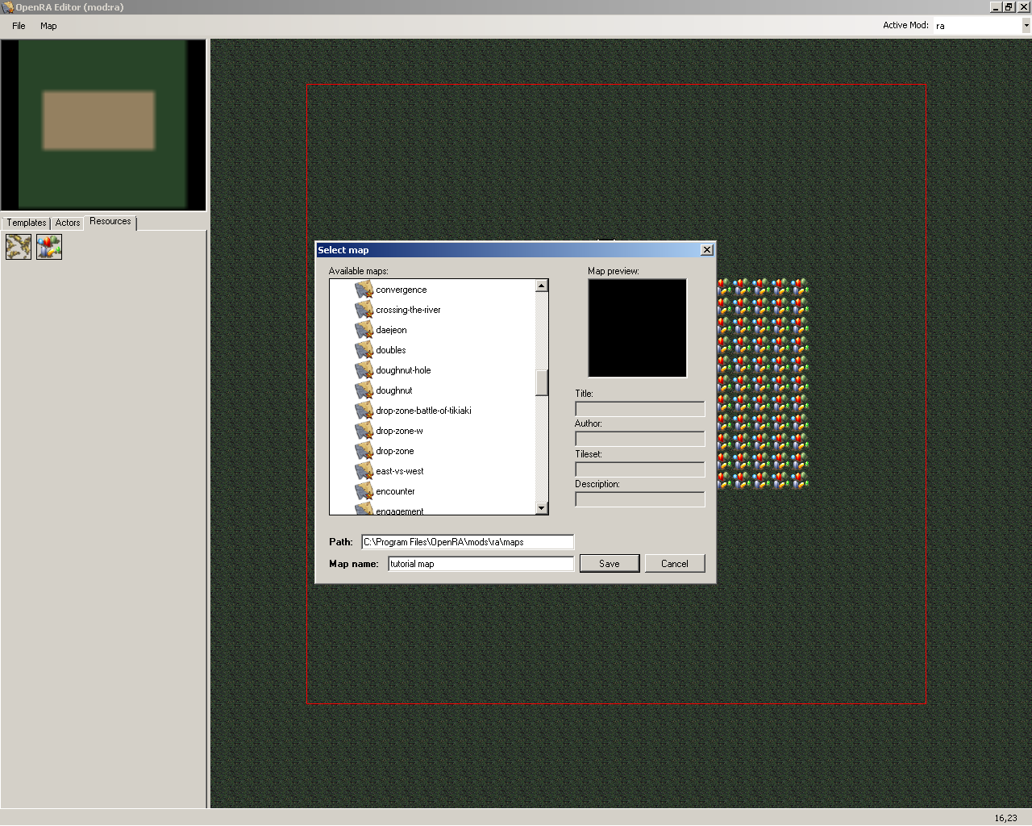Click the map icon beside drop-zone-battle-of-tikiaki
1032x826 pixels.
pos(364,411)
